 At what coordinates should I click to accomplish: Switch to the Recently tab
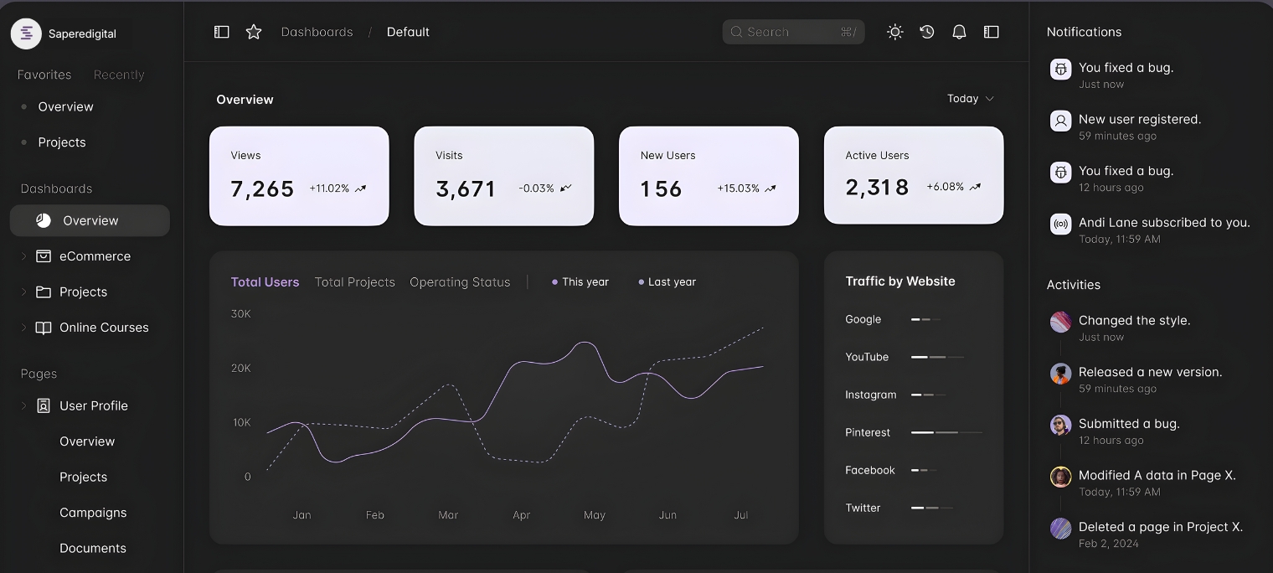tap(118, 75)
